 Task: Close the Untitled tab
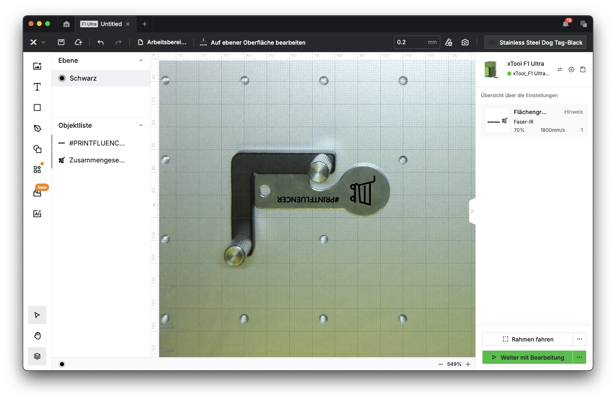coord(128,24)
